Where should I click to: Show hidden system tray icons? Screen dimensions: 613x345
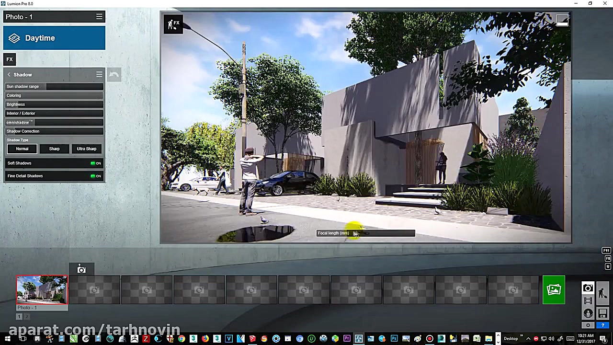pos(528,339)
